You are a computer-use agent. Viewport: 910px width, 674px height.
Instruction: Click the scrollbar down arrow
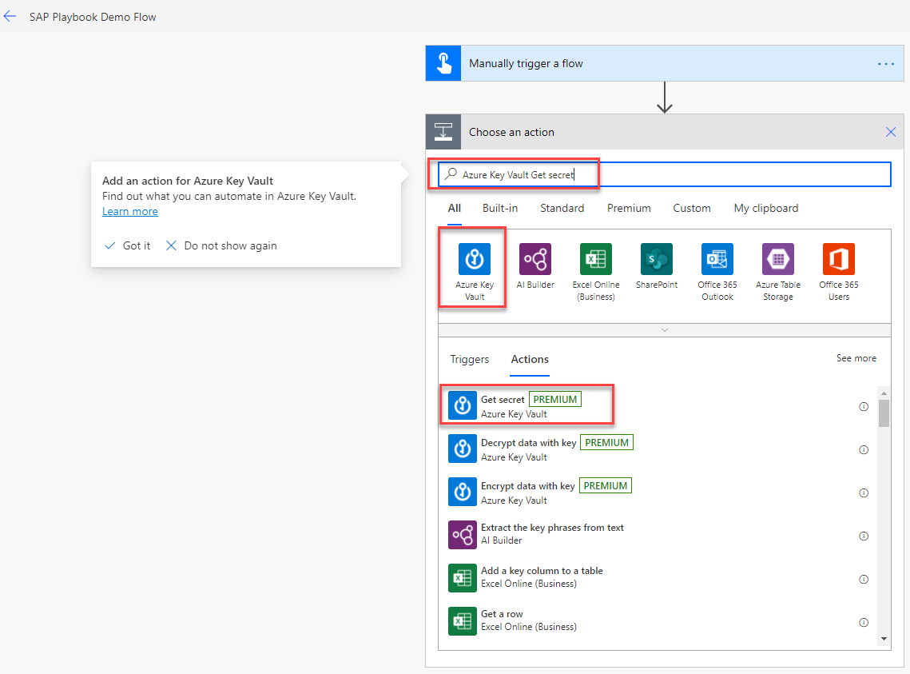click(884, 639)
